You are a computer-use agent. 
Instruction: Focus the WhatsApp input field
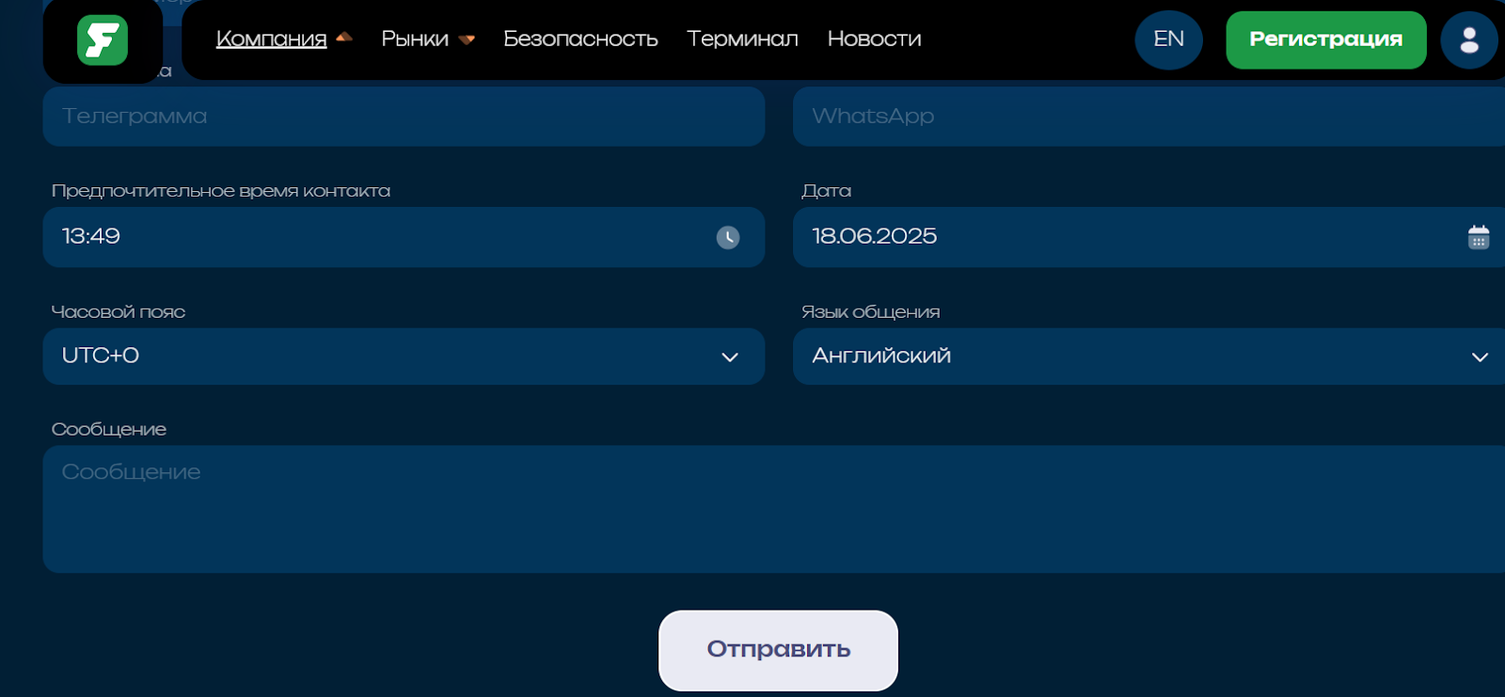tap(1149, 117)
